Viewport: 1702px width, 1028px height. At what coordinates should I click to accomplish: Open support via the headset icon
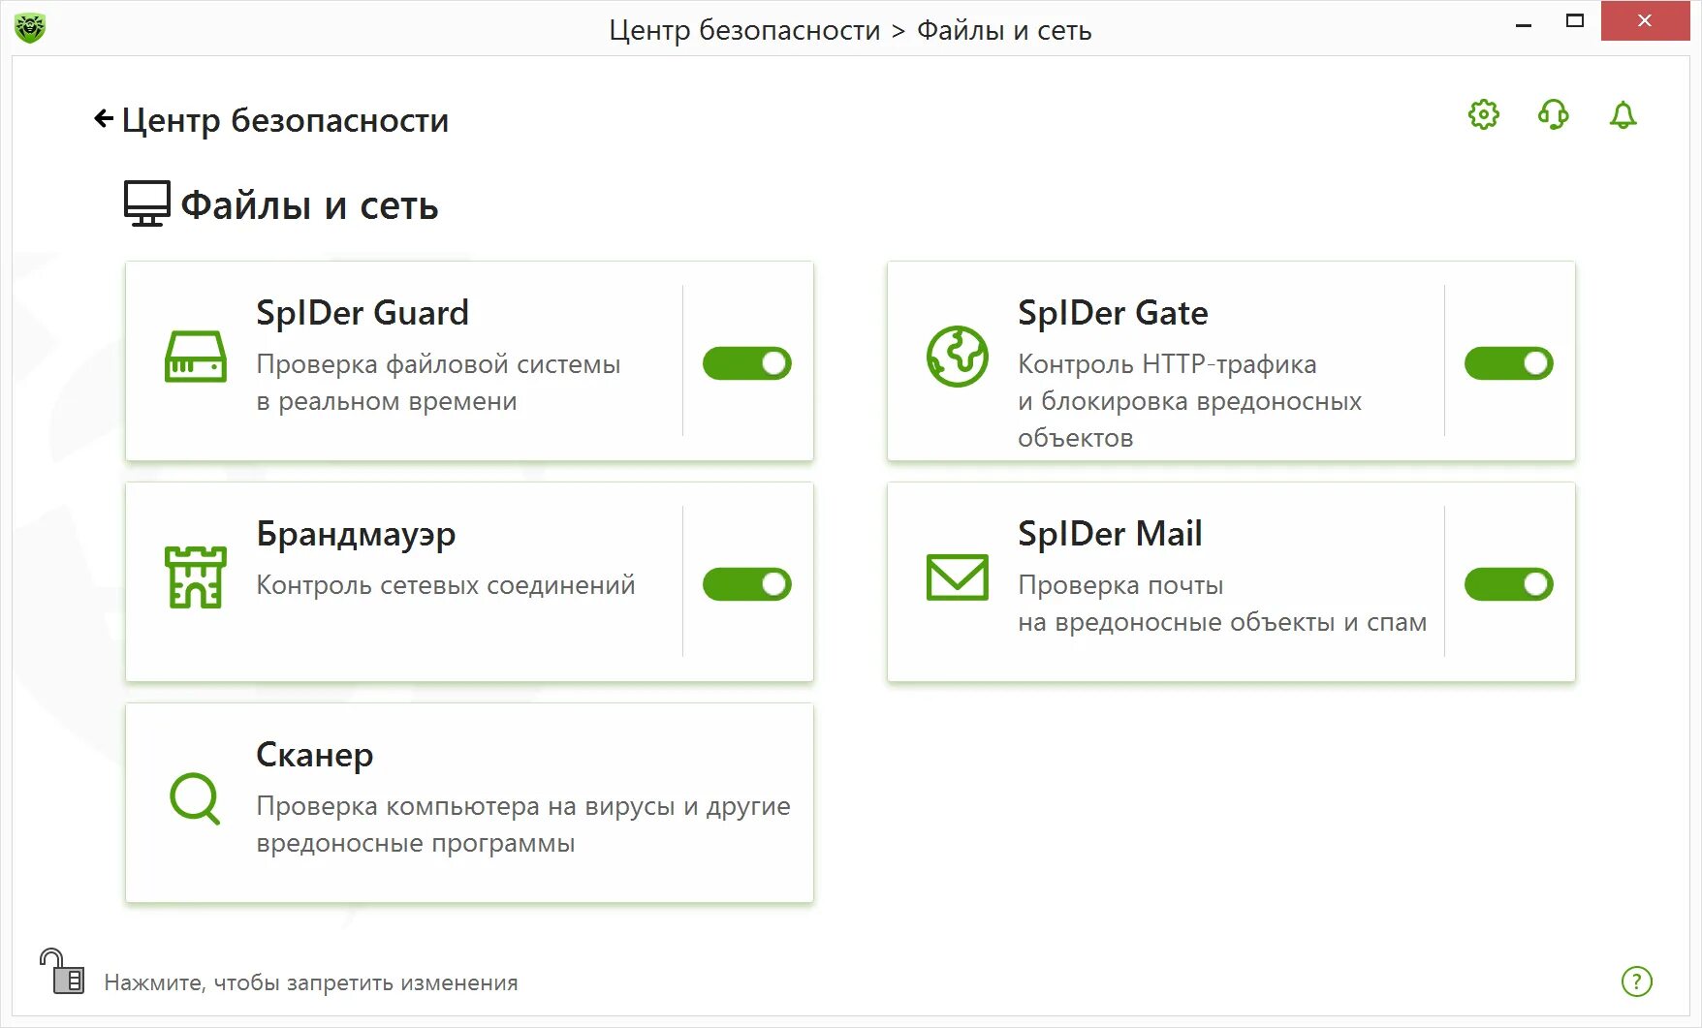(x=1553, y=115)
